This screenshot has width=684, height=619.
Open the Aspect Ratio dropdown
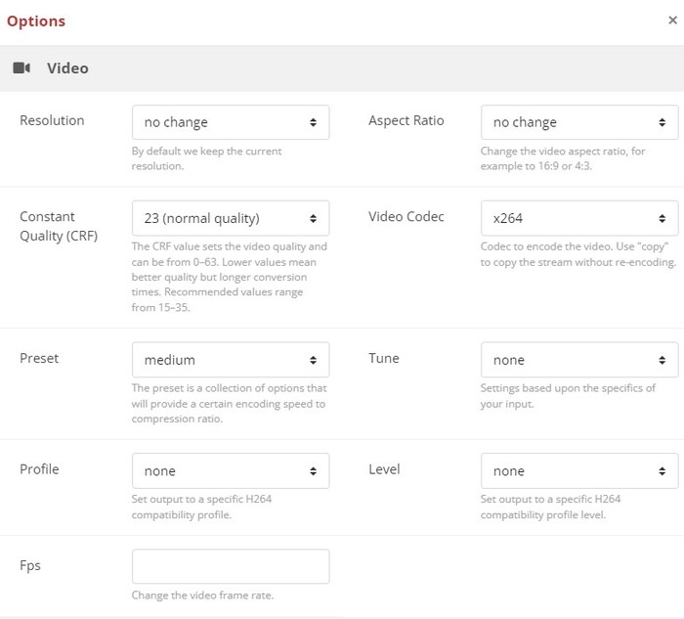click(579, 122)
